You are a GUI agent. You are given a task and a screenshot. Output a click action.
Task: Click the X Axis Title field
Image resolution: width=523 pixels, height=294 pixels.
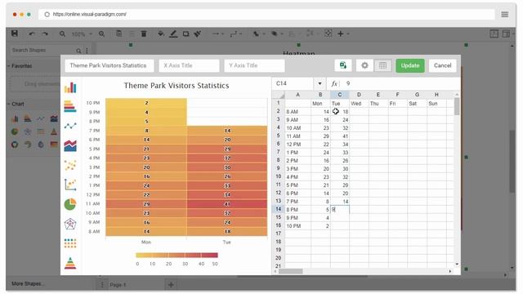(x=189, y=65)
